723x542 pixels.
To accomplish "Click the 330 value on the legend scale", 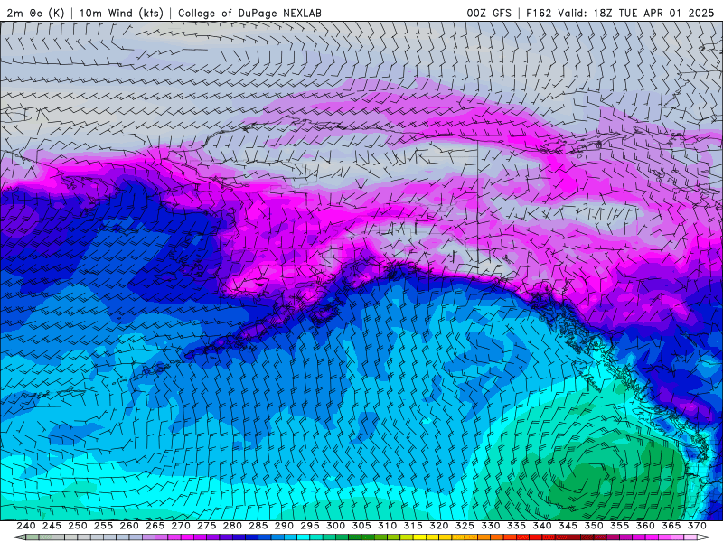I will click(491, 526).
